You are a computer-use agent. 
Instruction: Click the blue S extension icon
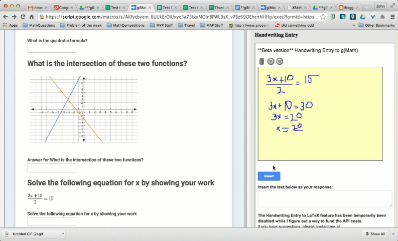(x=343, y=17)
